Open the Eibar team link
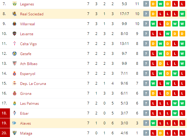Image resolution: width=187 pixels, height=137 pixels. [24, 114]
